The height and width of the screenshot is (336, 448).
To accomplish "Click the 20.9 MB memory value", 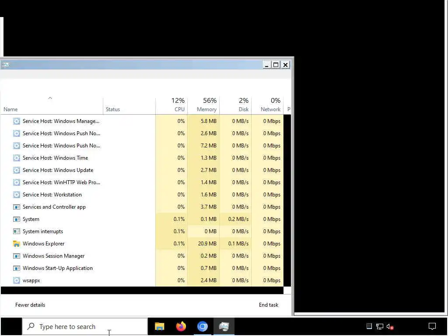I will [x=207, y=244].
